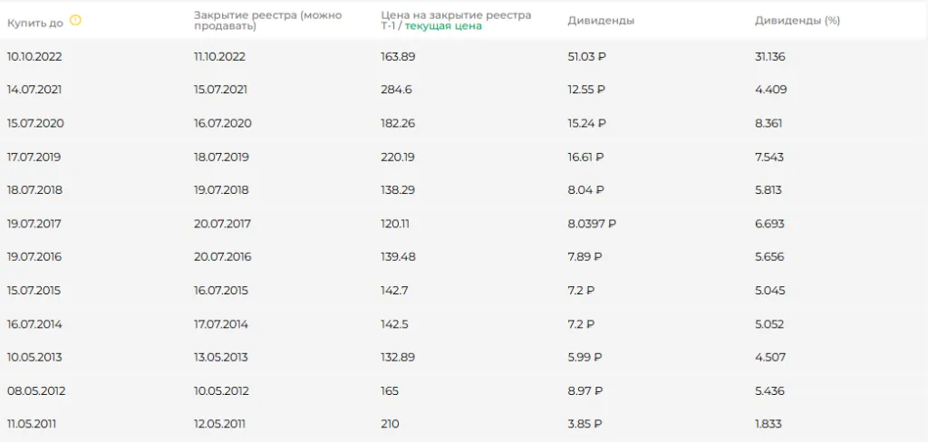Click the green "текущая цена" text
Screen dimensions: 928x442
[x=443, y=26]
